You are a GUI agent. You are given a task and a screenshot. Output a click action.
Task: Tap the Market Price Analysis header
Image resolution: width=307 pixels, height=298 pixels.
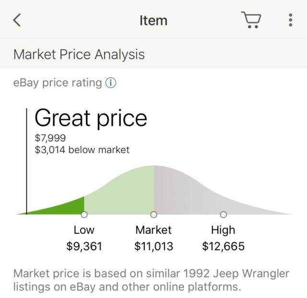[79, 54]
